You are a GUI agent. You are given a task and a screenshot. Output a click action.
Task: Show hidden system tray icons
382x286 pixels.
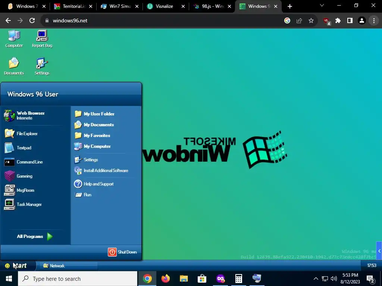316,279
